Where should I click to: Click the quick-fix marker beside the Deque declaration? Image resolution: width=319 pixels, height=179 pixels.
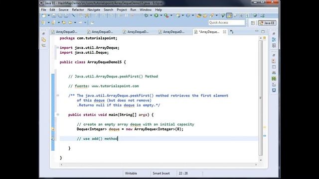click(x=53, y=129)
